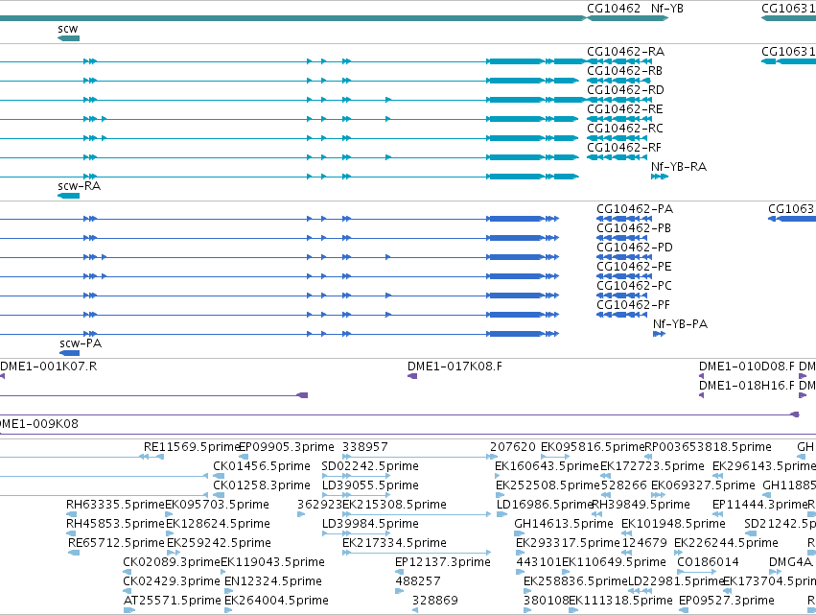Open transcript CG10462-RE
Image resolution: width=816 pixels, height=615 pixels.
point(625,109)
